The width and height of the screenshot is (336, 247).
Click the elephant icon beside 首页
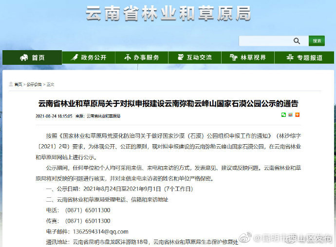coord(24,57)
